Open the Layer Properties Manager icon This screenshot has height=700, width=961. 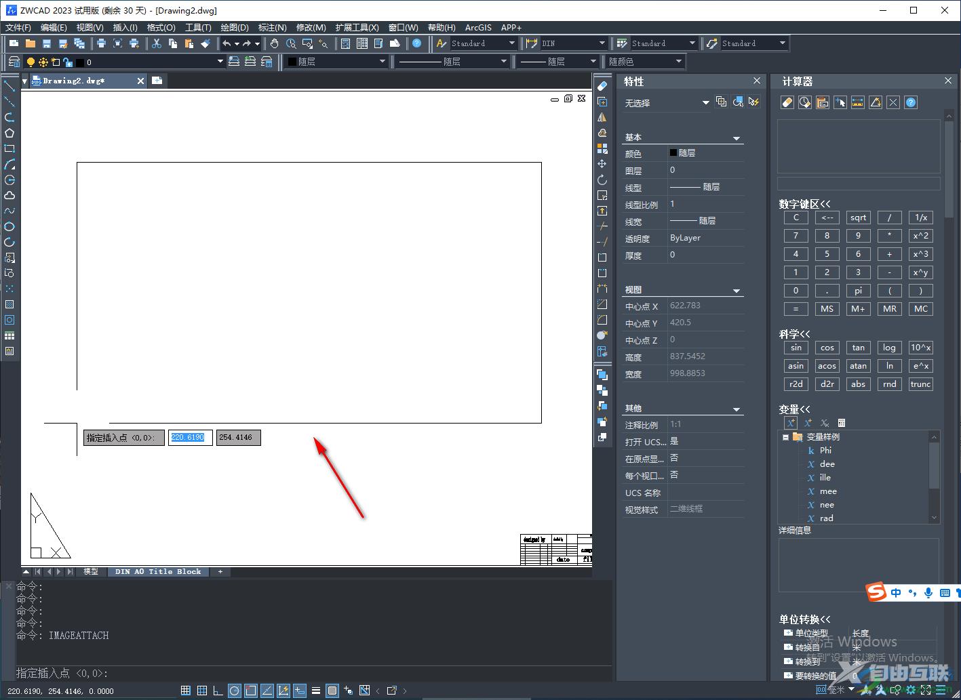click(14, 62)
